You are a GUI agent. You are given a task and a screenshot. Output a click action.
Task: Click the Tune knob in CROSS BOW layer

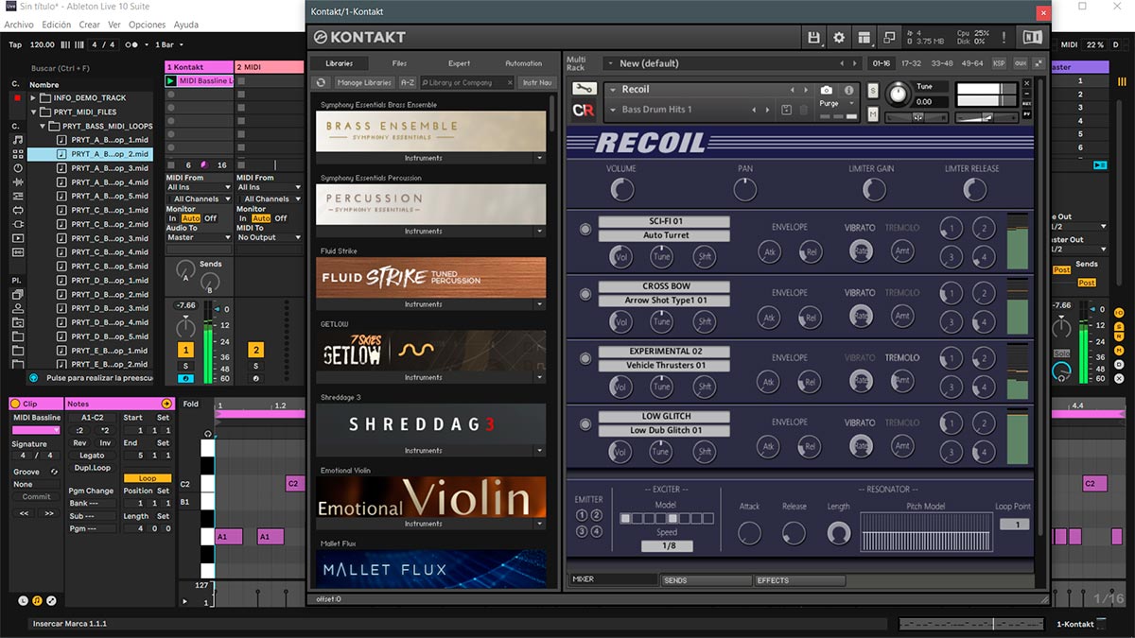[x=662, y=320]
